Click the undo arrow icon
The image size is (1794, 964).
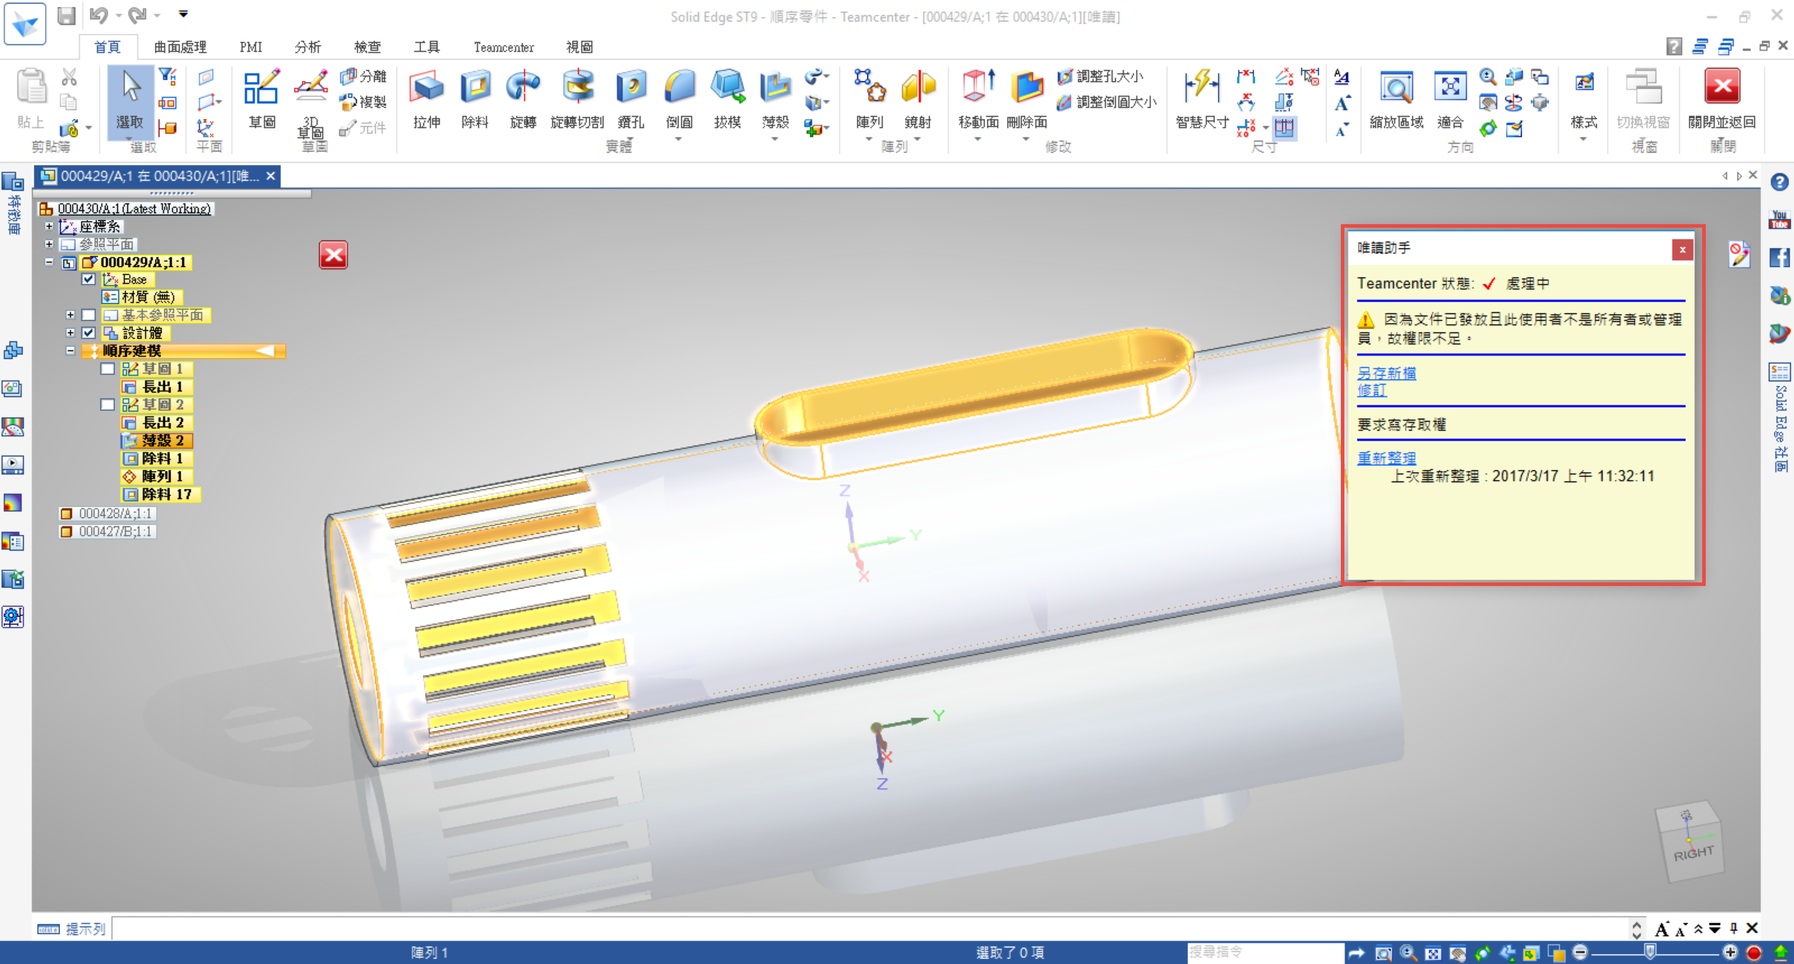[99, 15]
